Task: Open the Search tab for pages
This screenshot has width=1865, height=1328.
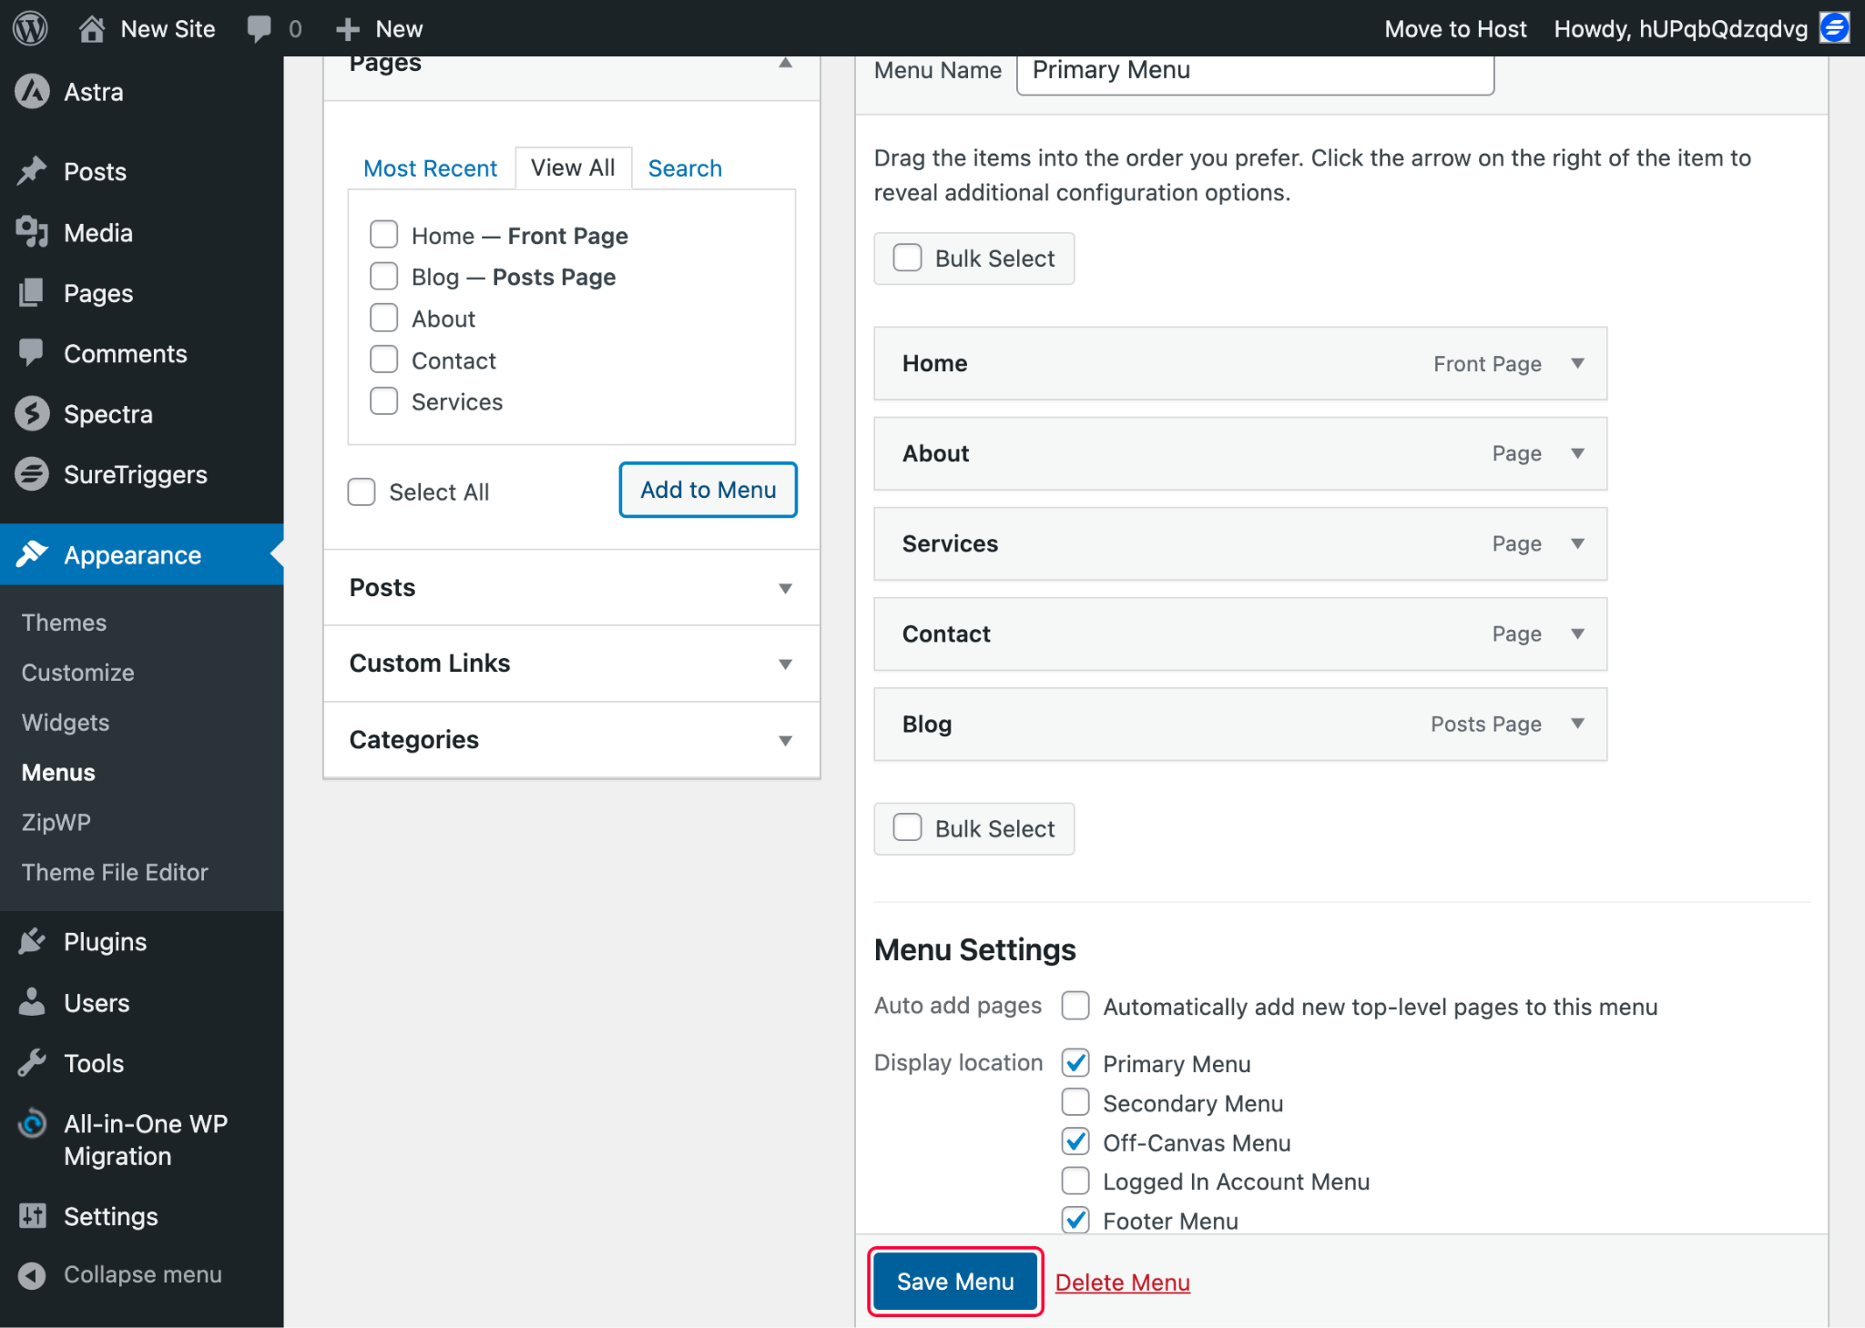Action: (x=685, y=168)
